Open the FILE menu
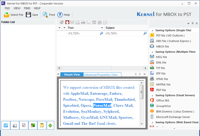200x136 pixels. click(x=7, y=8)
